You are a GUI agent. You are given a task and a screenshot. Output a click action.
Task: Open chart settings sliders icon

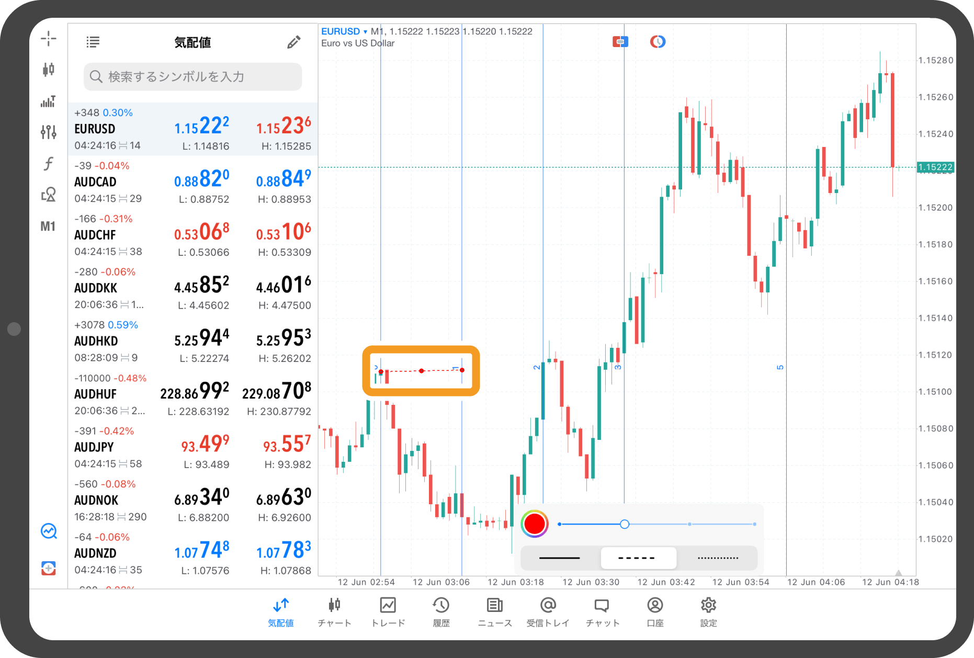(48, 132)
